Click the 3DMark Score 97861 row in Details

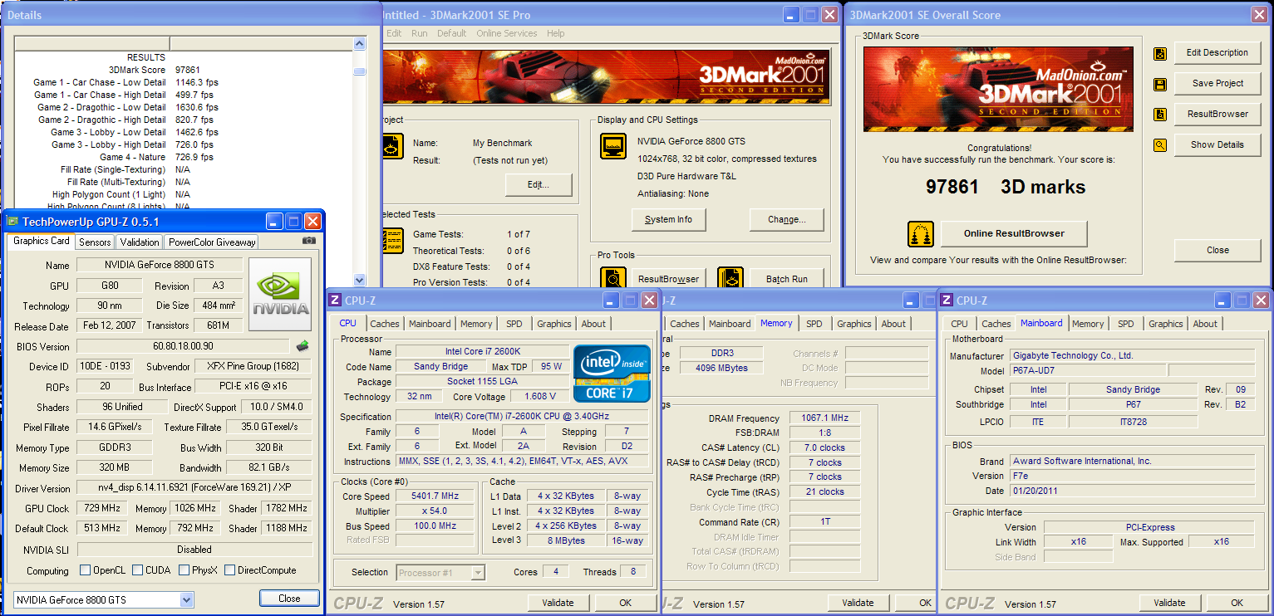(183, 70)
